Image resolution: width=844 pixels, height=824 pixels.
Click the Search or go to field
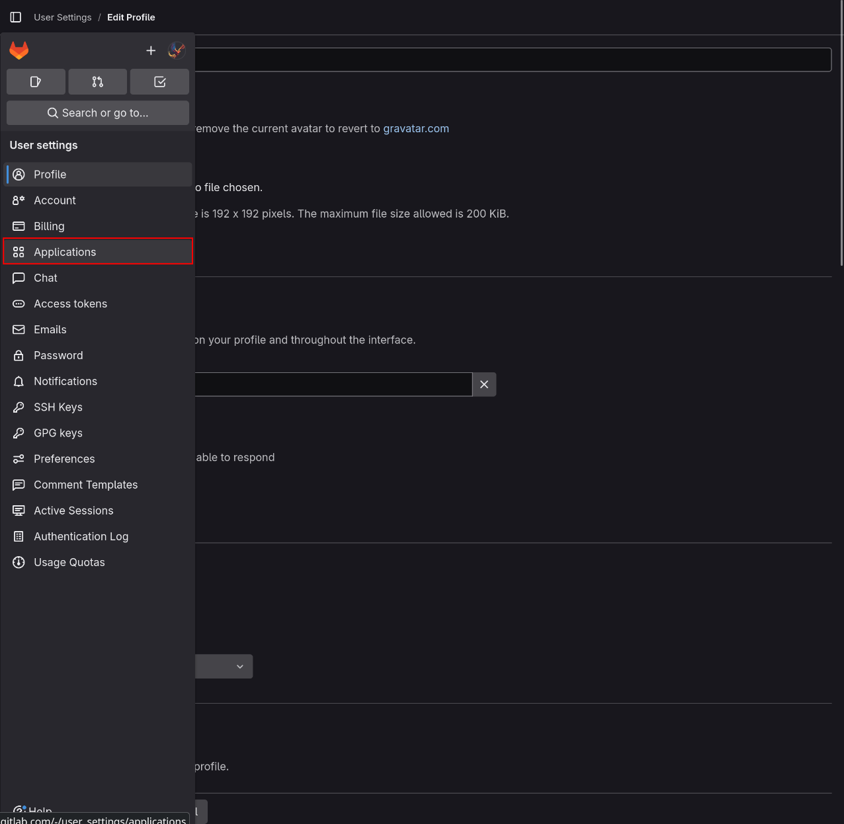pyautogui.click(x=97, y=112)
